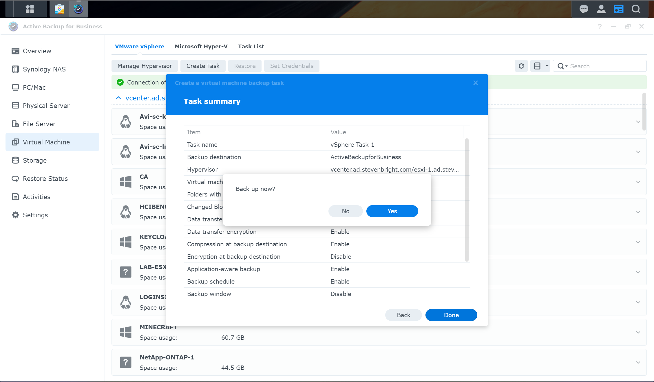Click the help question mark icon
This screenshot has width=654, height=382.
[600, 26]
